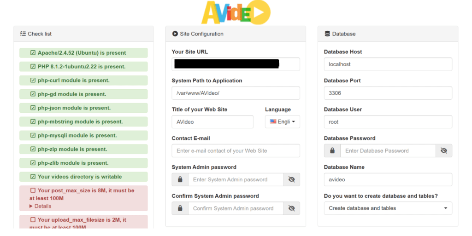Click lock icon beside Database Password field
The image size is (472, 236).
click(332, 150)
